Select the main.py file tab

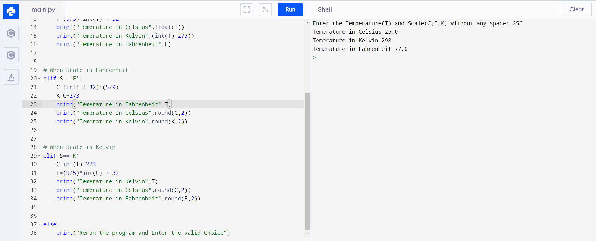43,10
